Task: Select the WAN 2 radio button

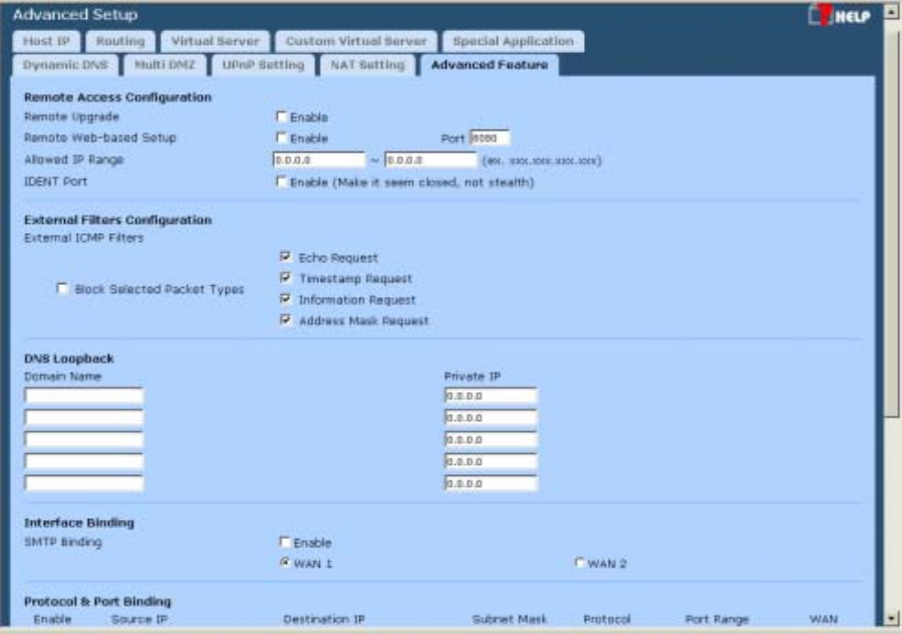Action: pyautogui.click(x=579, y=563)
